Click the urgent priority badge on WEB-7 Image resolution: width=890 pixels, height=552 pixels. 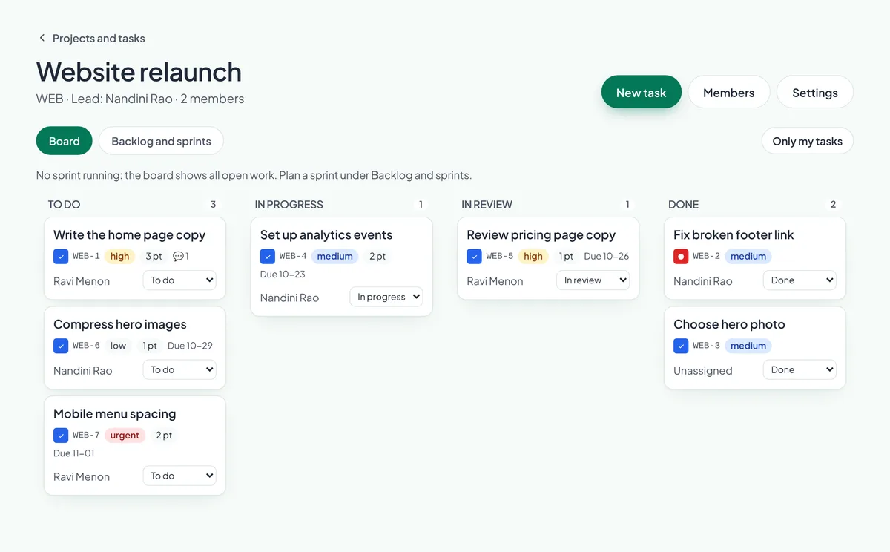point(125,436)
